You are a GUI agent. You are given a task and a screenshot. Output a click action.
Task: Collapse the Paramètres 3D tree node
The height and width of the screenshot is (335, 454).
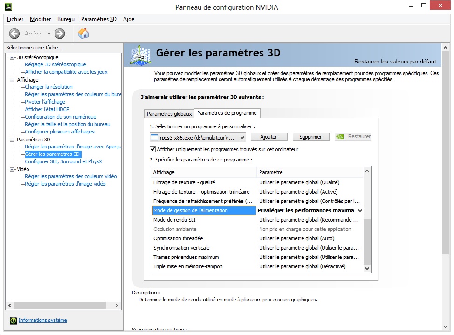[x=12, y=140]
